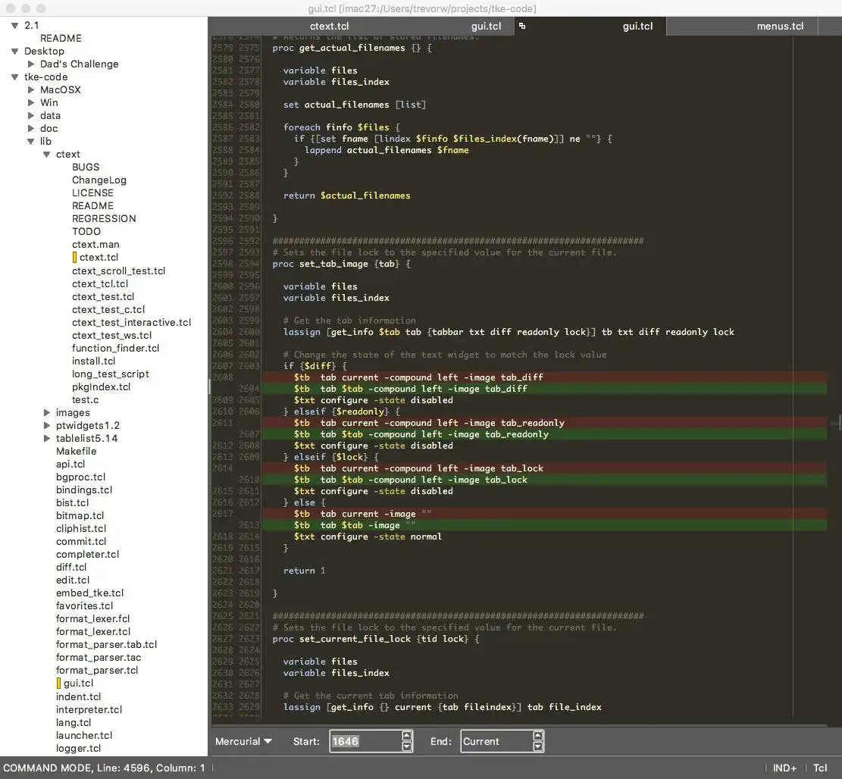
Task: Click the diff map marker on right edge
Action: (x=835, y=423)
